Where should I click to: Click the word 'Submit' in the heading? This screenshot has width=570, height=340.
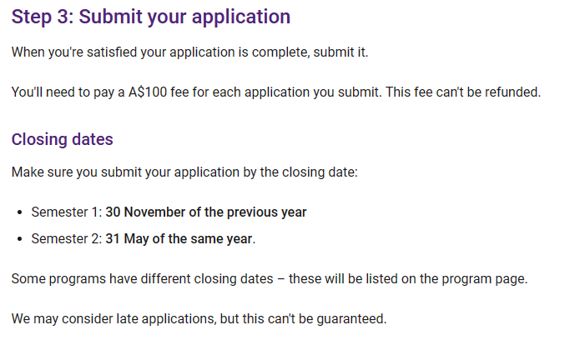pyautogui.click(x=110, y=17)
